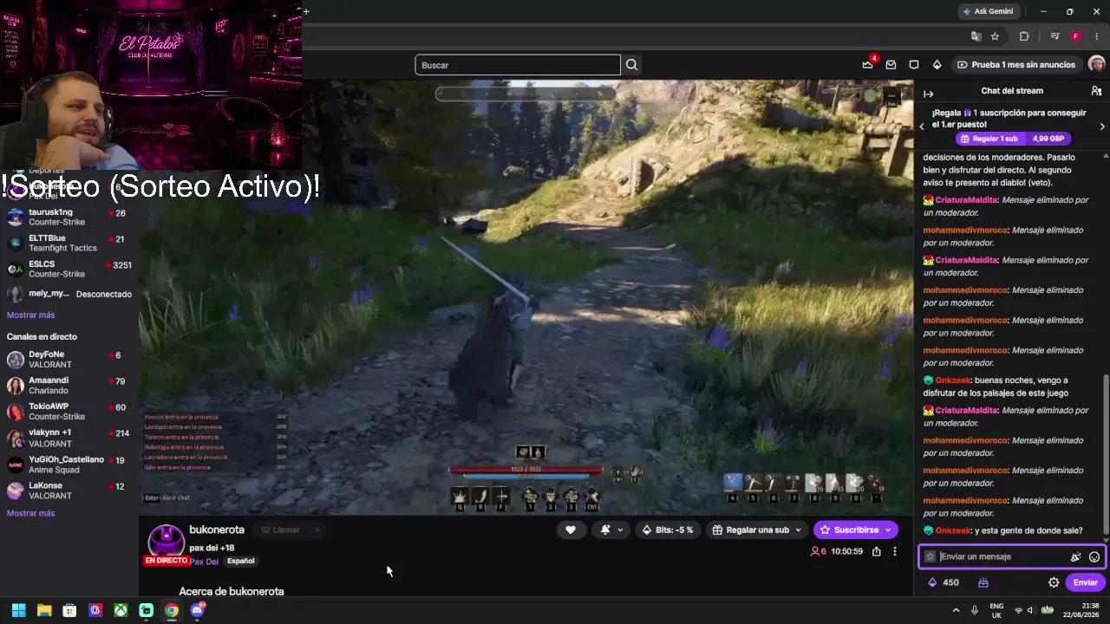Image resolution: width=1110 pixels, height=624 pixels.
Task: Open the notification bell dropdown
Action: (x=611, y=530)
